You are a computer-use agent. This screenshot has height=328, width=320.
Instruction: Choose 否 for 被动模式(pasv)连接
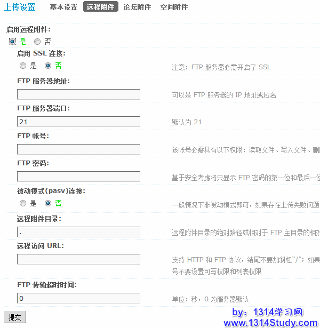48,203
